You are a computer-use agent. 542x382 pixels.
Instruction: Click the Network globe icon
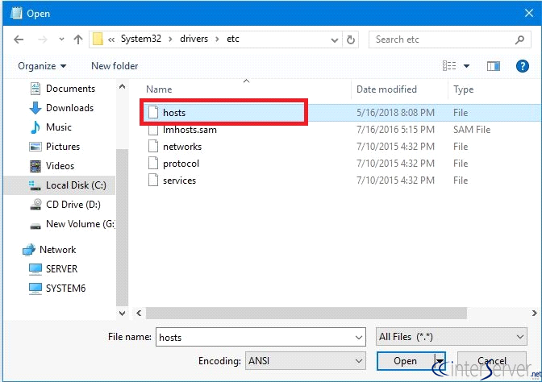[29, 250]
